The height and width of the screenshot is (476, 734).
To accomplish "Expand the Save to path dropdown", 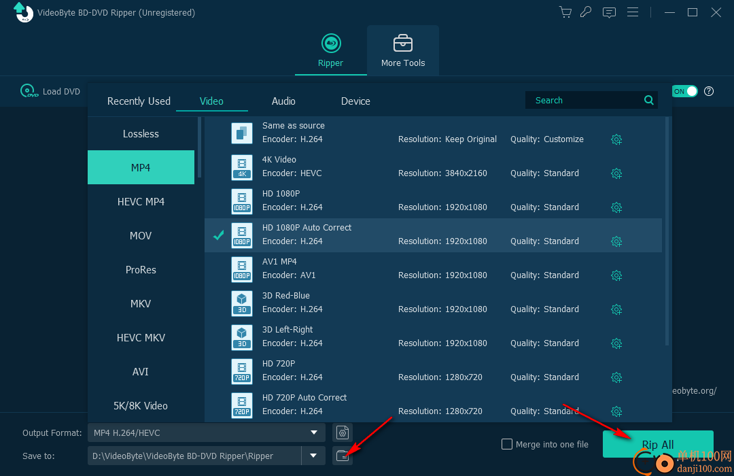I will coord(313,456).
